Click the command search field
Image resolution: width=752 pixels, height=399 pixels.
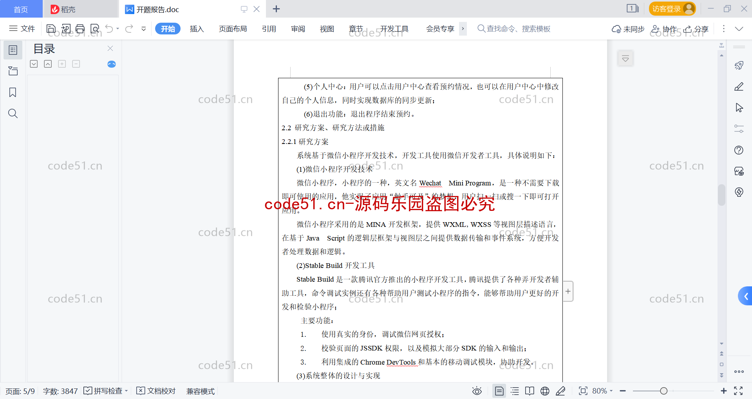pos(514,29)
